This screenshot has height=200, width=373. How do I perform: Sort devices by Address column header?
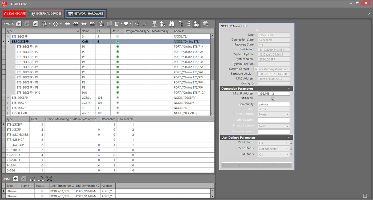tap(191, 31)
